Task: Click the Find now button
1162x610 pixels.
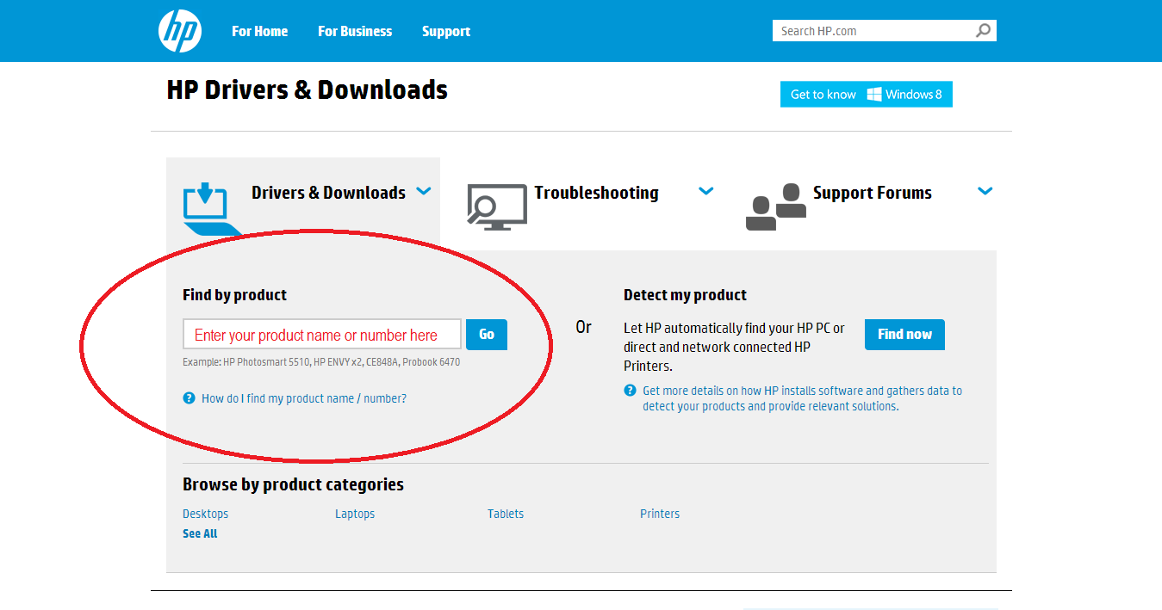Action: click(904, 335)
